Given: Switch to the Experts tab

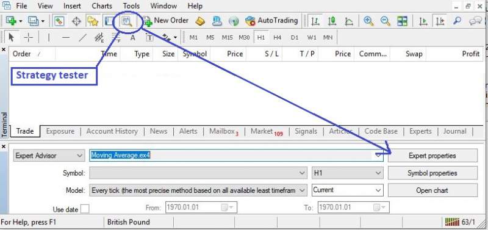Looking at the screenshot, I should pyautogui.click(x=420, y=131).
